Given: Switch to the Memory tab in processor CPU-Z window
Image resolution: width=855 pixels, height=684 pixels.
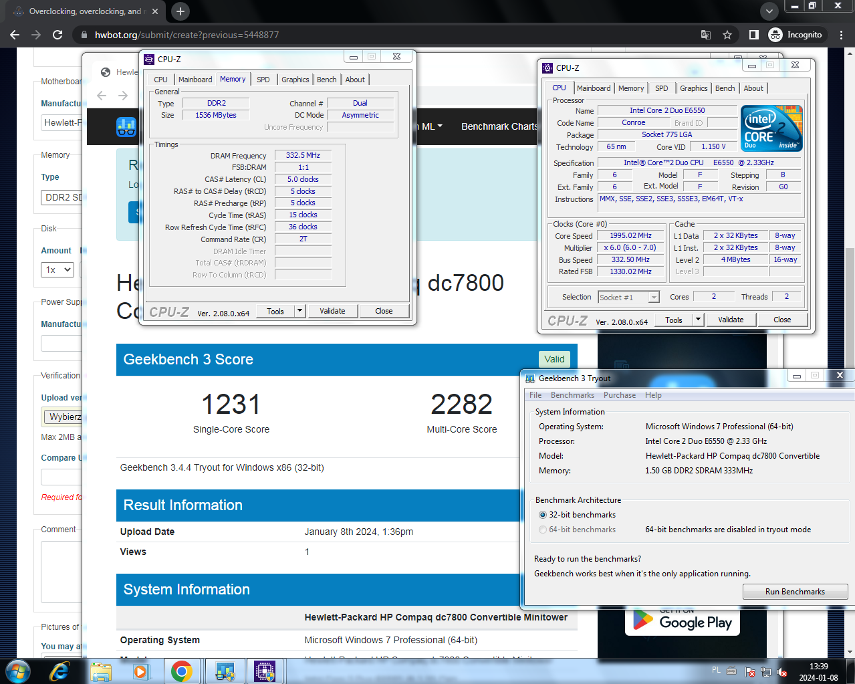Looking at the screenshot, I should [631, 88].
